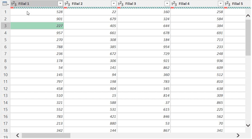Click the horizontal scrollbar left arrow
The image size is (252, 139).
click(x=18, y=135)
